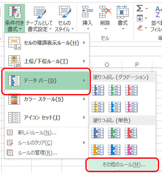Open カラー スケール(S) submenu
Viewport: 162px width, 173px height.
point(47,99)
